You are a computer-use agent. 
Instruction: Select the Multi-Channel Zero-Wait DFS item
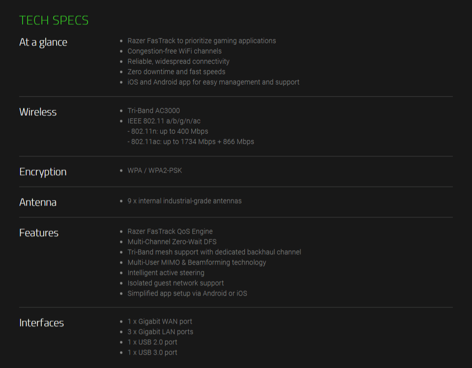[x=172, y=242]
